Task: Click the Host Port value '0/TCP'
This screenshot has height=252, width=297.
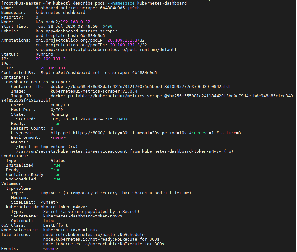Action: pyautogui.click(x=57, y=110)
